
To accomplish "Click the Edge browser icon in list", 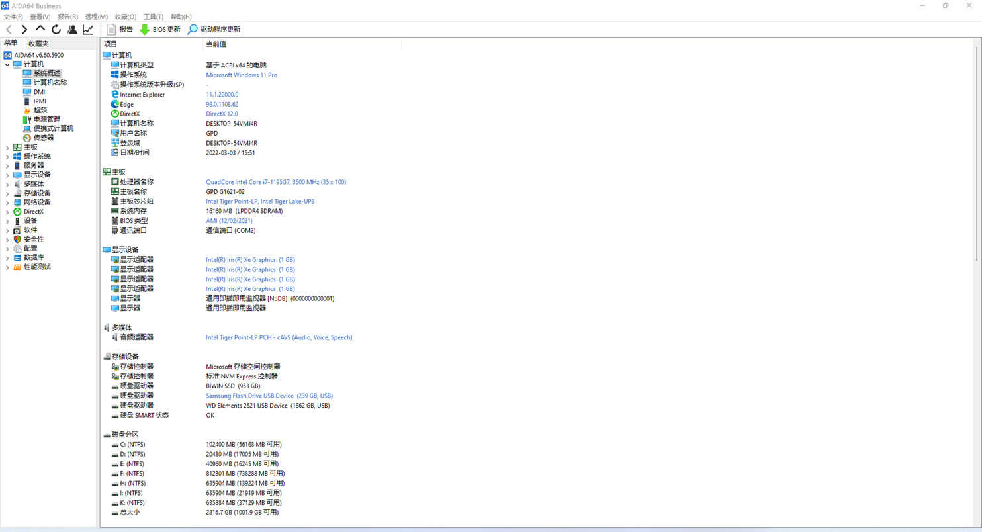I will tap(115, 105).
